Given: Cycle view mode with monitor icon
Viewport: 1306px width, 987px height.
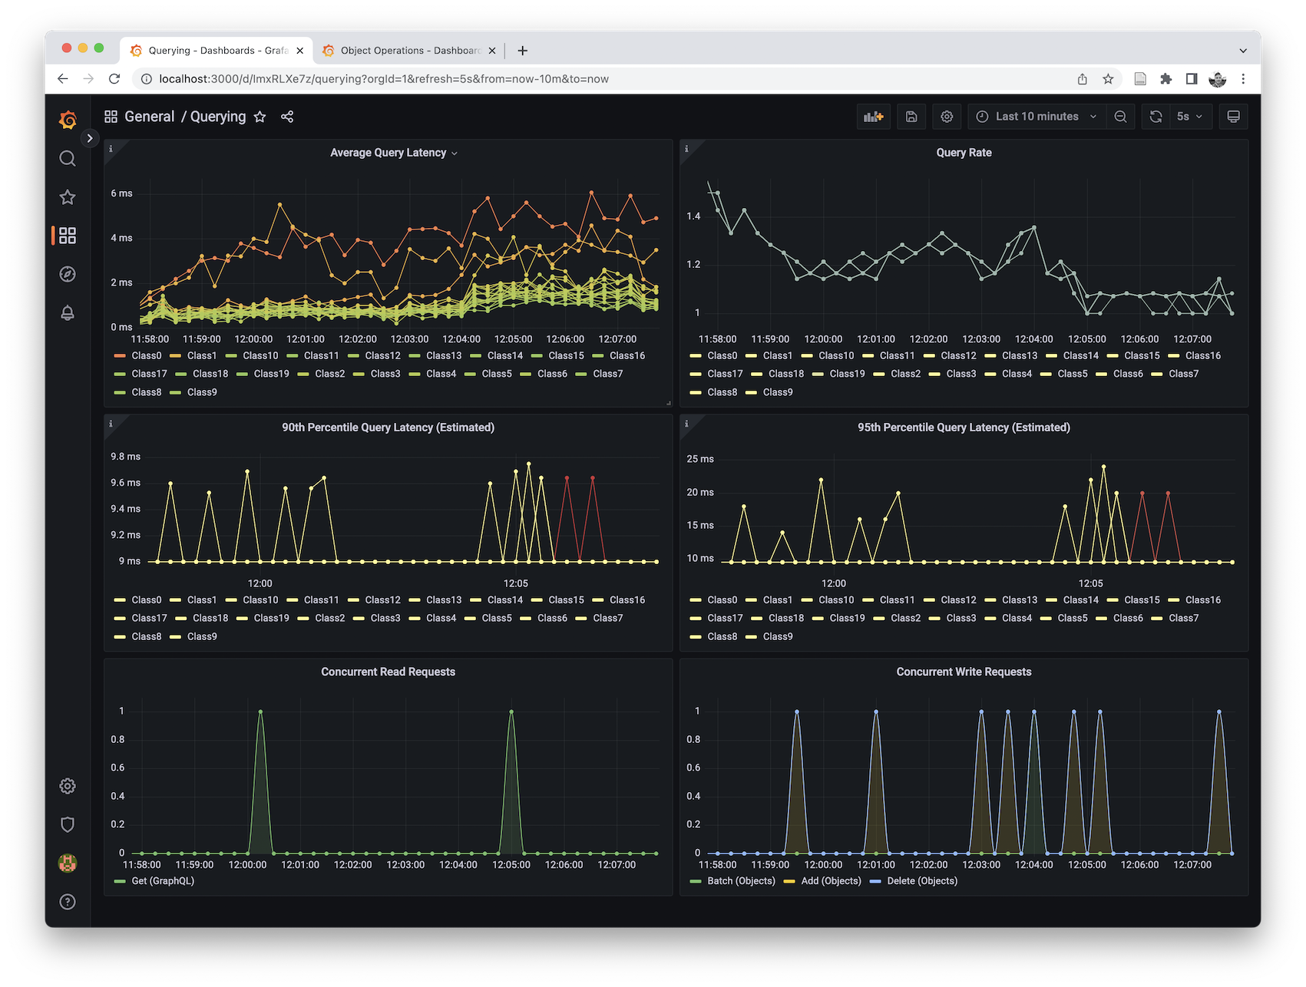Looking at the screenshot, I should tap(1233, 117).
